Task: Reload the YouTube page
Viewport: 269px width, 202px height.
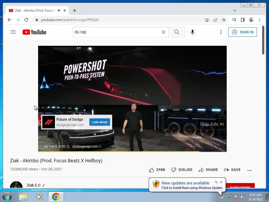Action: pos(26,20)
